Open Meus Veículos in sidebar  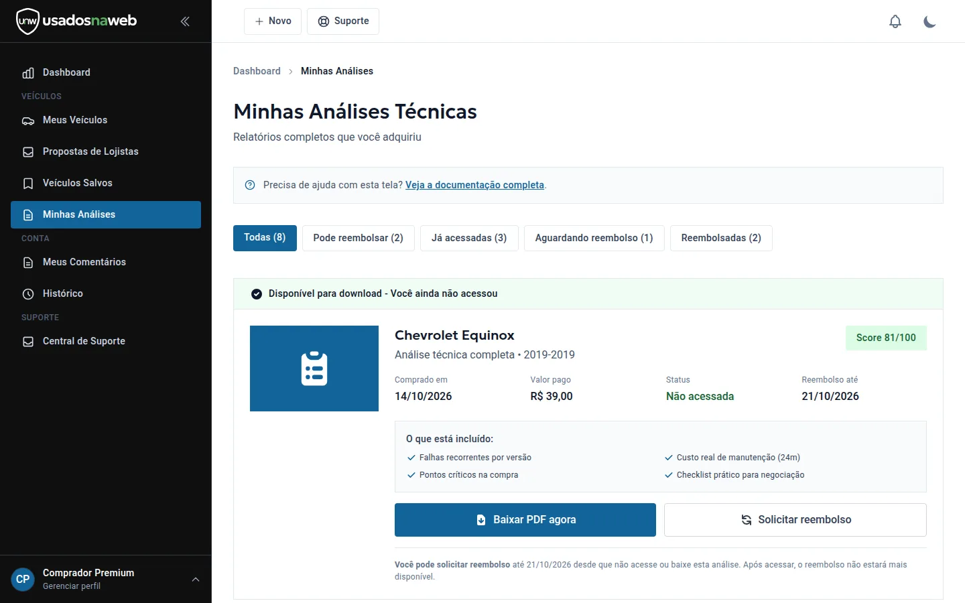click(106, 121)
